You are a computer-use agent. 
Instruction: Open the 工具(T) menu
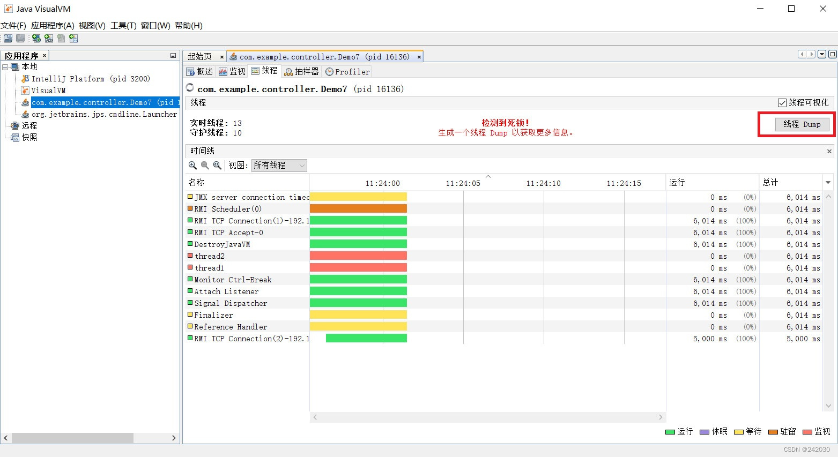pyautogui.click(x=123, y=26)
